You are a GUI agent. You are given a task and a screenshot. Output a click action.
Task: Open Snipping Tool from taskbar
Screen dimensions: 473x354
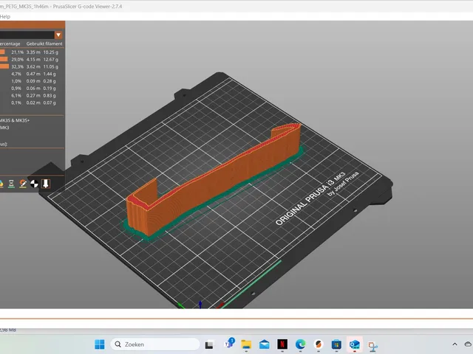pos(372,346)
